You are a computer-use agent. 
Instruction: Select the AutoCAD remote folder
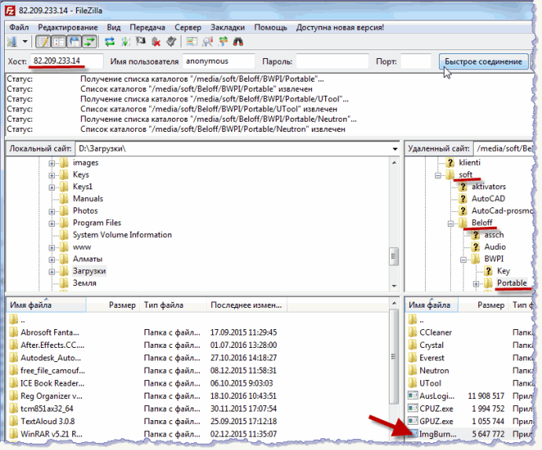click(x=488, y=199)
